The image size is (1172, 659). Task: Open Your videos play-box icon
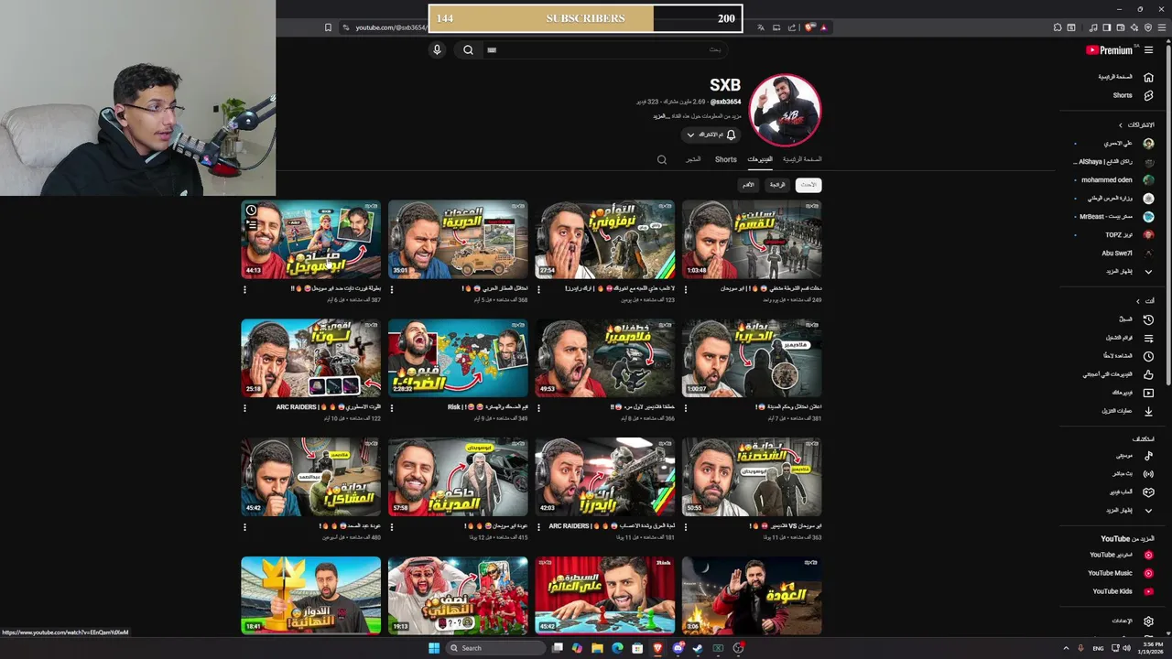tap(1148, 393)
